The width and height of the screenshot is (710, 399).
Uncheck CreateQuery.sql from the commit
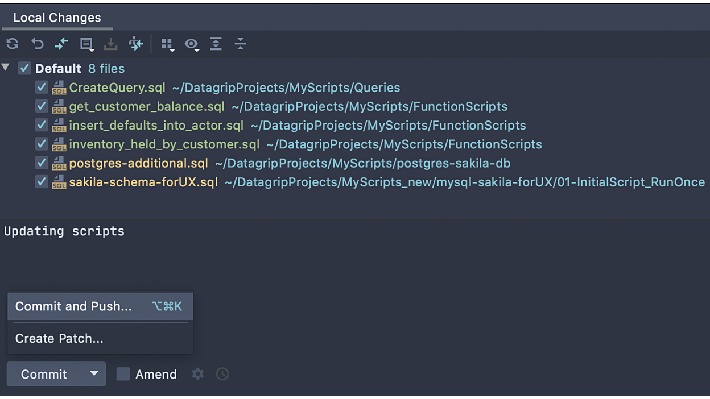tap(42, 87)
